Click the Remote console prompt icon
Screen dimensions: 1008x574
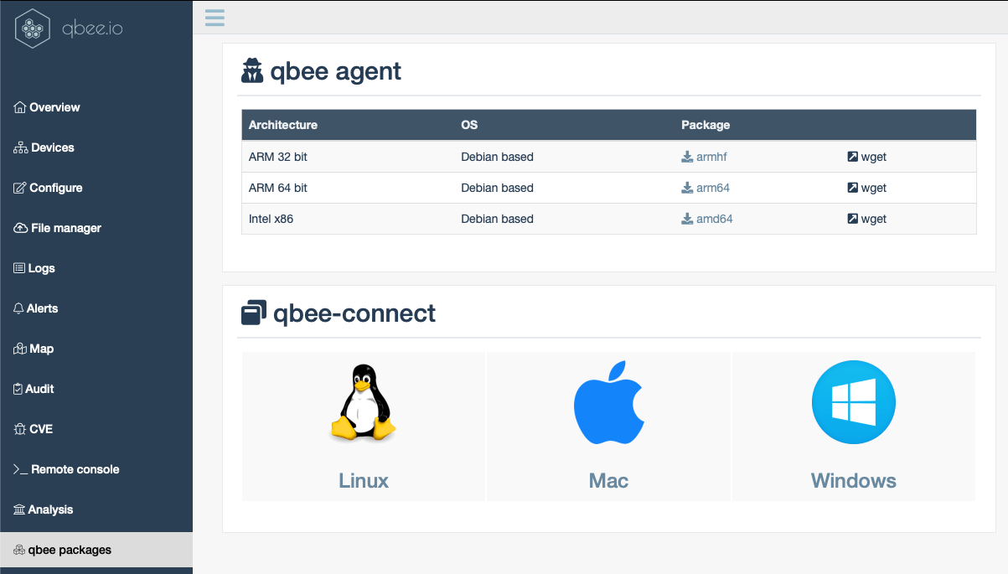coord(21,469)
